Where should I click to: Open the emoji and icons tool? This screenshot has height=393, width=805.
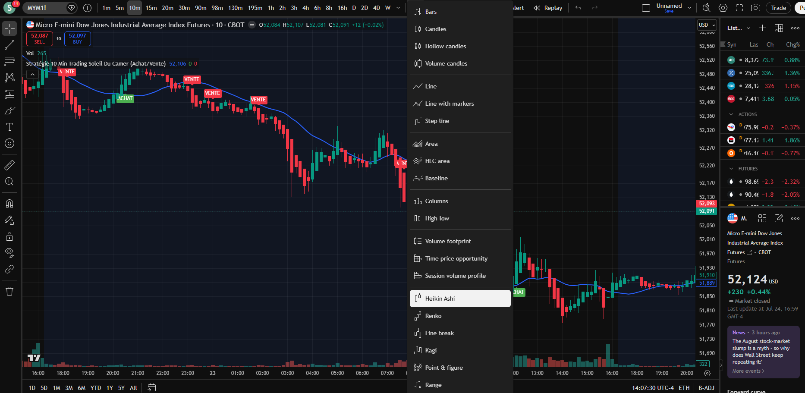pos(9,143)
